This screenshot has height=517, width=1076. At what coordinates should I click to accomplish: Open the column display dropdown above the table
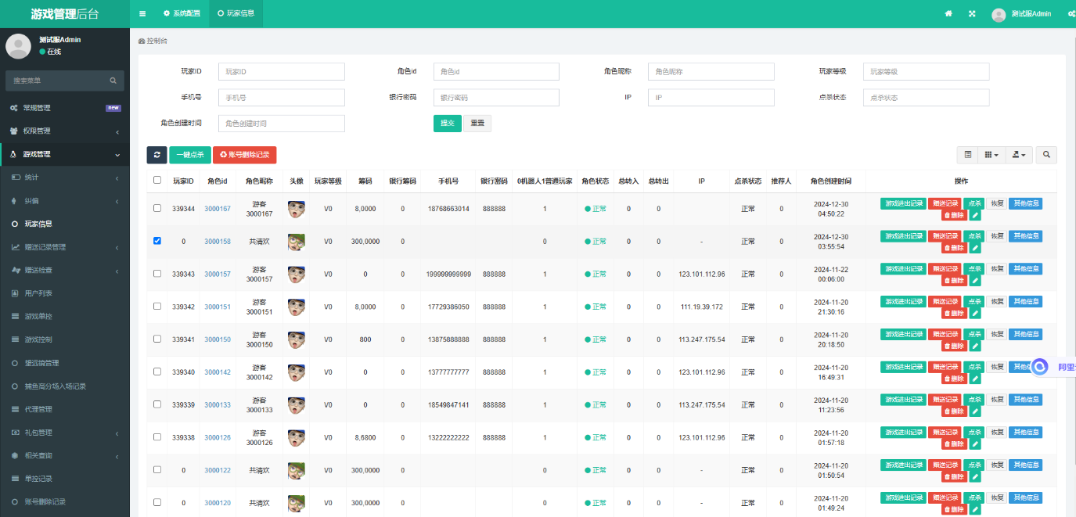[x=991, y=154]
